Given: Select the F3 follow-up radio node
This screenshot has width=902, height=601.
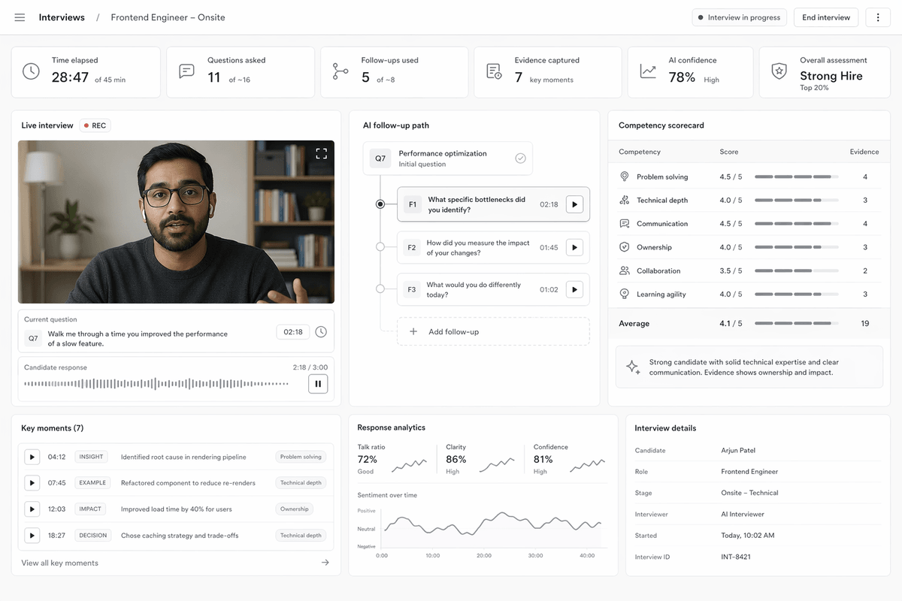Looking at the screenshot, I should pos(380,289).
